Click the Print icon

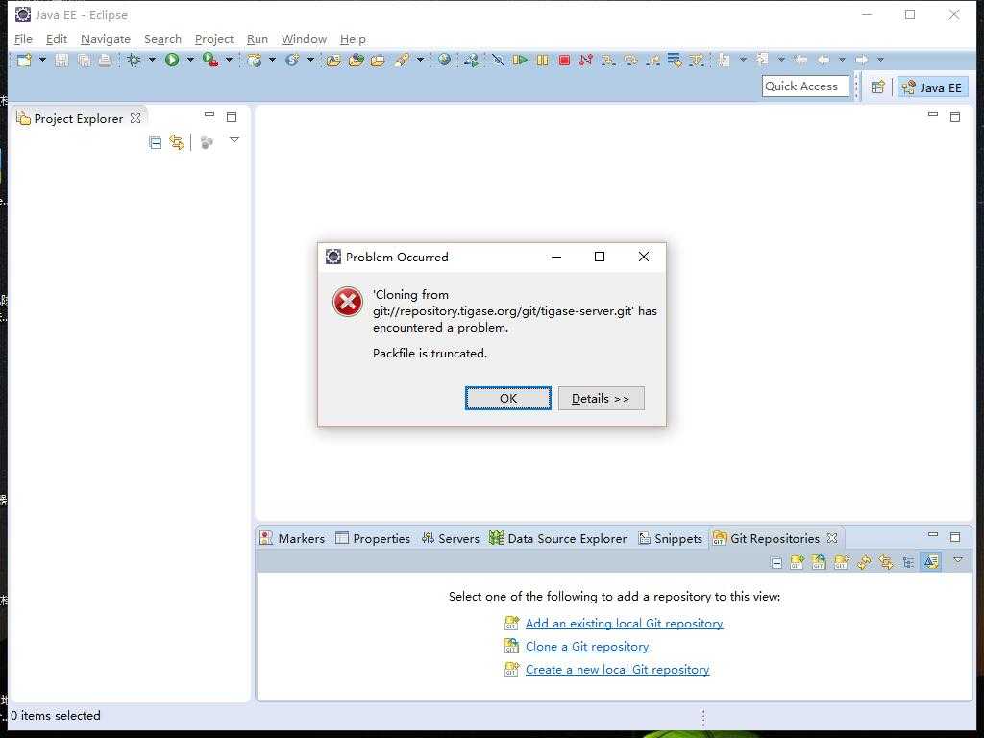(105, 60)
